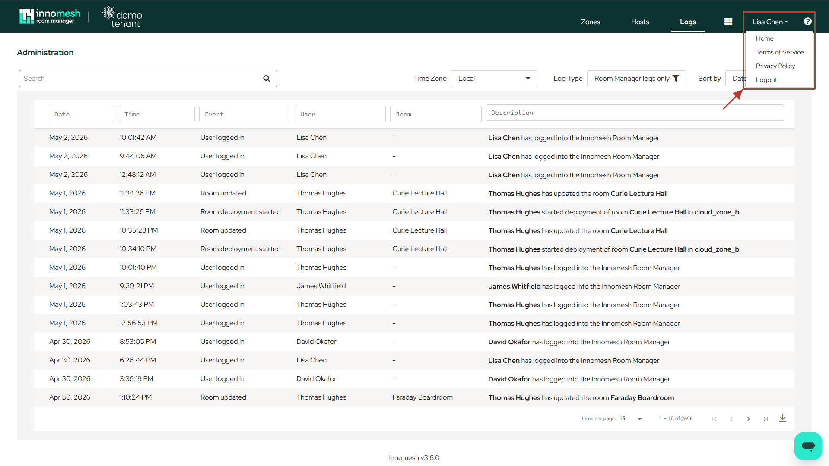Open Terms of Service from user menu
This screenshot has height=466, width=829.
(779, 52)
